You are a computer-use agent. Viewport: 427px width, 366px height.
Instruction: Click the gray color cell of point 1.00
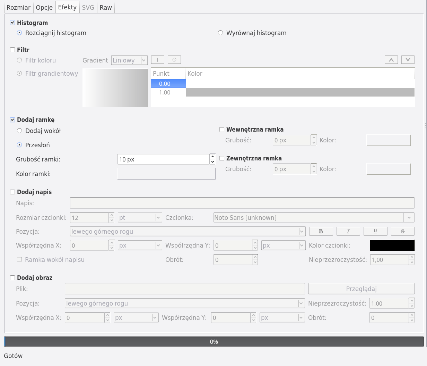300,92
